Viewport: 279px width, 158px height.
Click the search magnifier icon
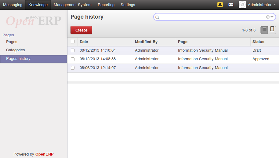158,17
